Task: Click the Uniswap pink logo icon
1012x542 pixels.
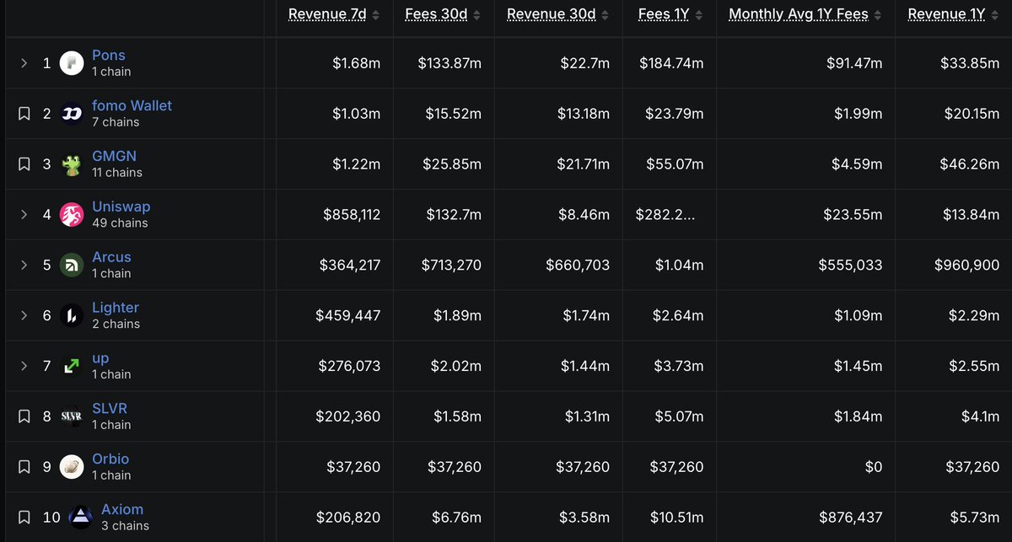Action: (x=72, y=214)
